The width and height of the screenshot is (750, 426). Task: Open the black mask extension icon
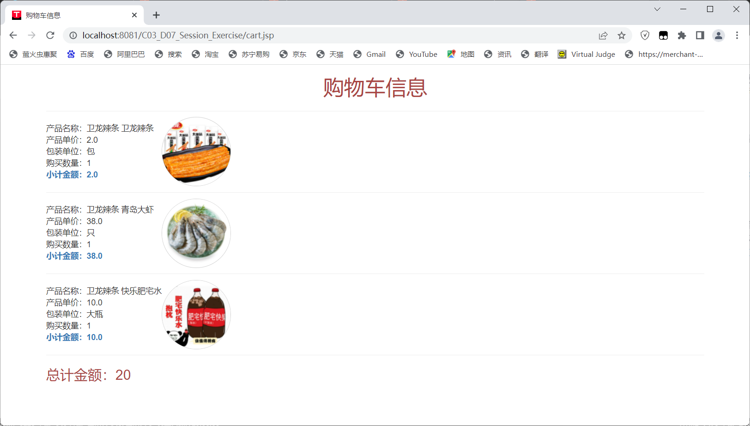click(x=663, y=35)
